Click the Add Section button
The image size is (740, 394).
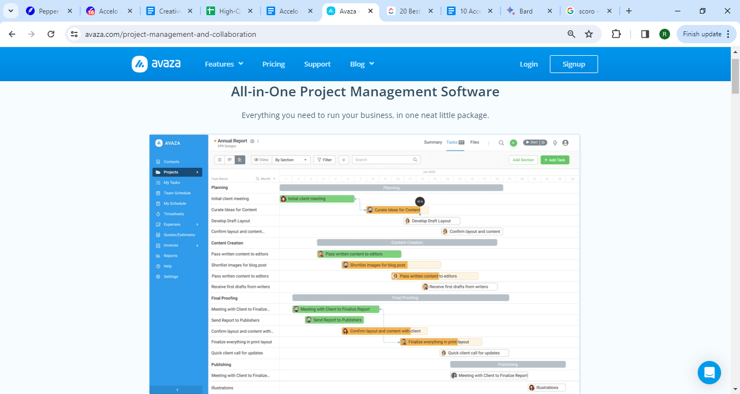[523, 160]
